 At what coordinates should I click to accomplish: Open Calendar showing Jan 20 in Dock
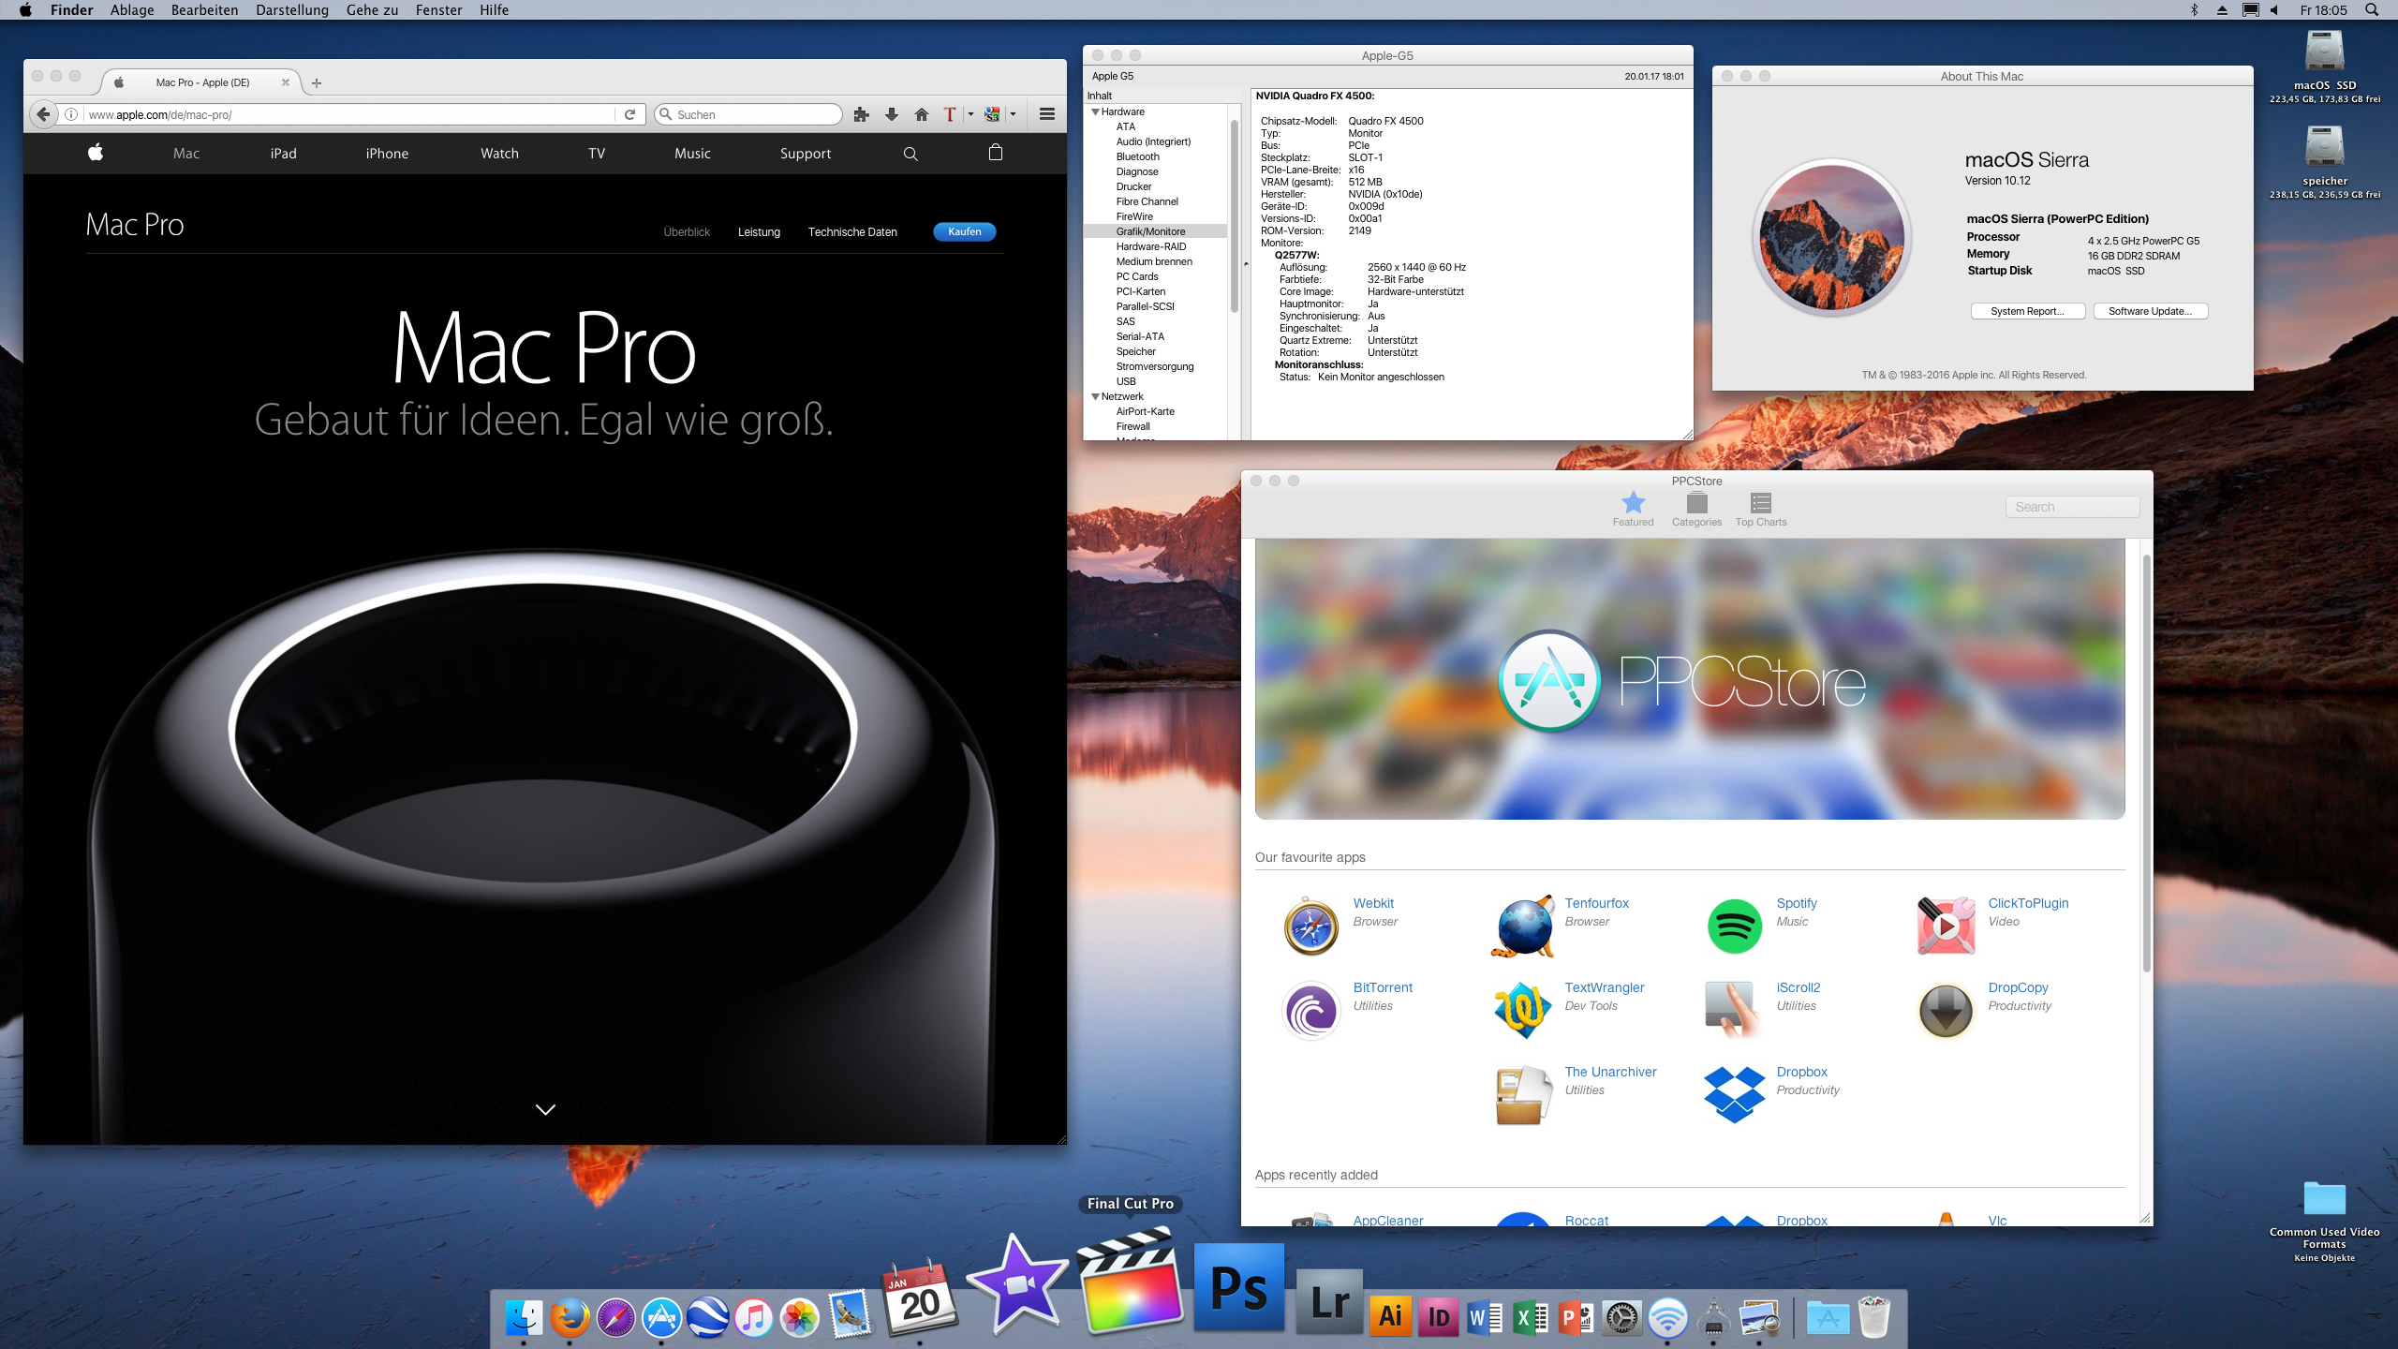(x=919, y=1298)
